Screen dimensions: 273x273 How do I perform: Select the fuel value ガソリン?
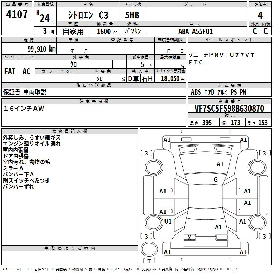132,31
